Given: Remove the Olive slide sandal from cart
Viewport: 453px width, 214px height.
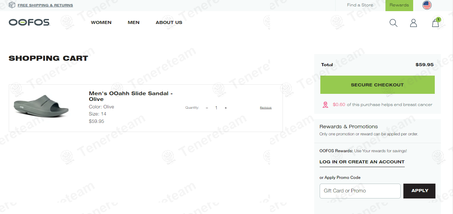Looking at the screenshot, I should pyautogui.click(x=266, y=108).
